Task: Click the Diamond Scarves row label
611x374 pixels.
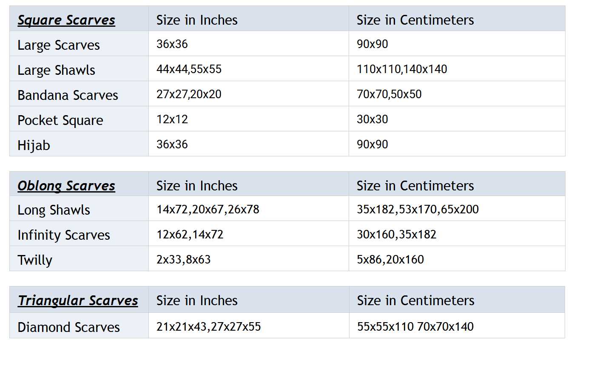Action: (x=68, y=327)
